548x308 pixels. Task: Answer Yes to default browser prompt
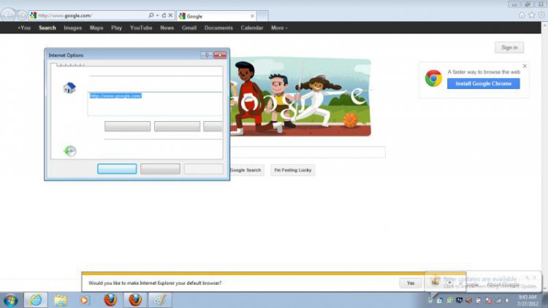411,283
